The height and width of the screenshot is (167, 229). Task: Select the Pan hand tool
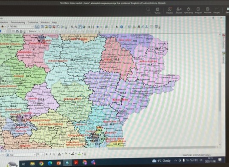[80, 27]
